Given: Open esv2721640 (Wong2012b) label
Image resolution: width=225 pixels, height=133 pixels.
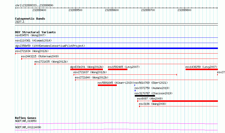Looking at the screenshot, I should click(x=92, y=77).
